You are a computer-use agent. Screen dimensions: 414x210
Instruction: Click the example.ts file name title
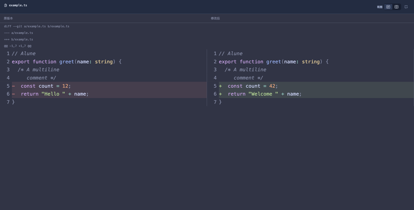pyautogui.click(x=18, y=5)
